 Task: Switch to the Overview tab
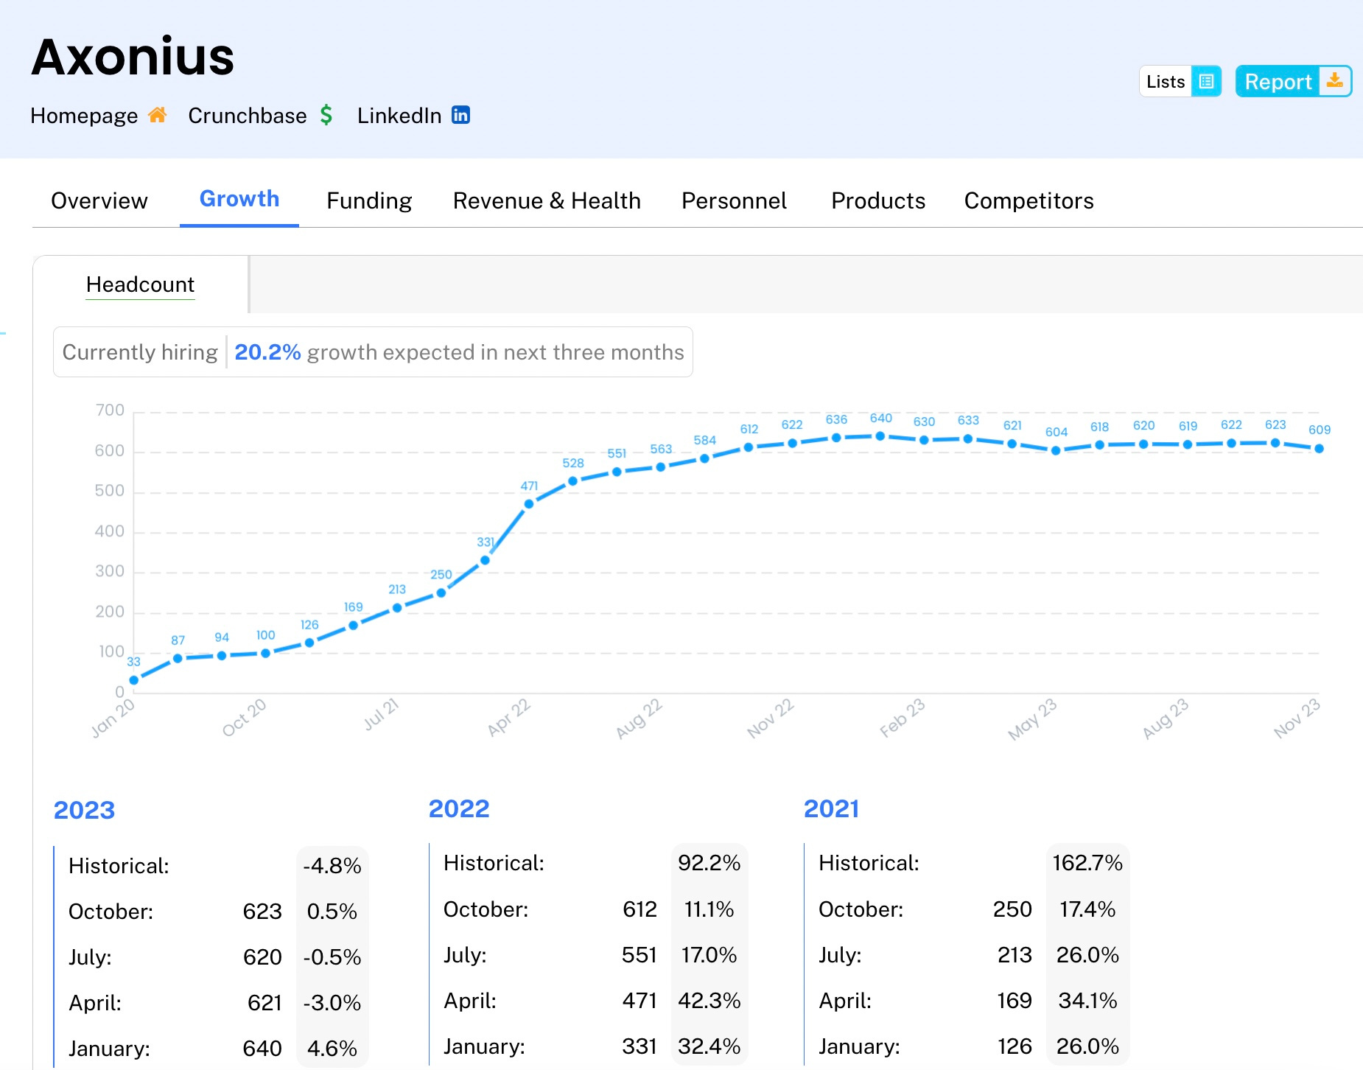tap(99, 200)
